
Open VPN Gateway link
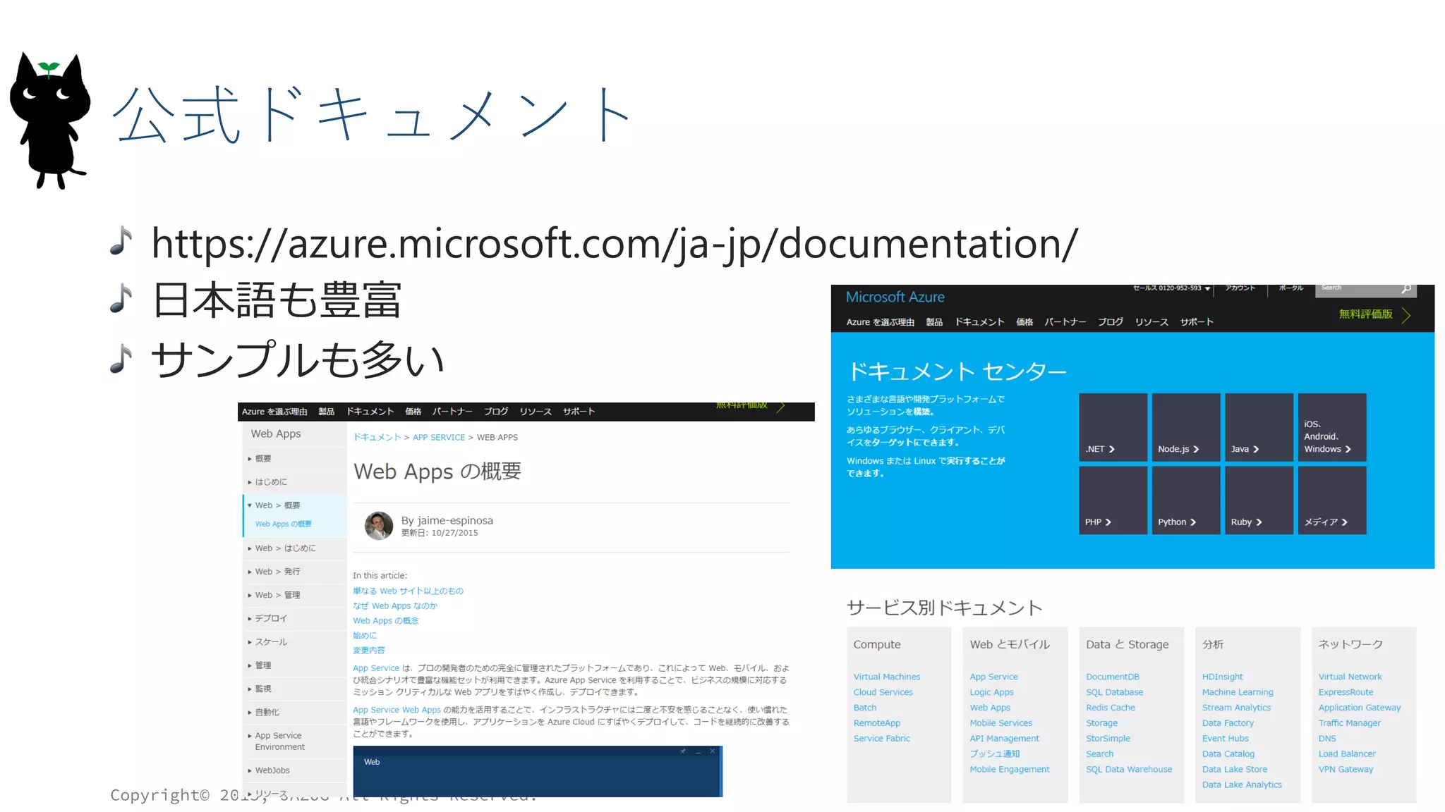coord(1346,770)
